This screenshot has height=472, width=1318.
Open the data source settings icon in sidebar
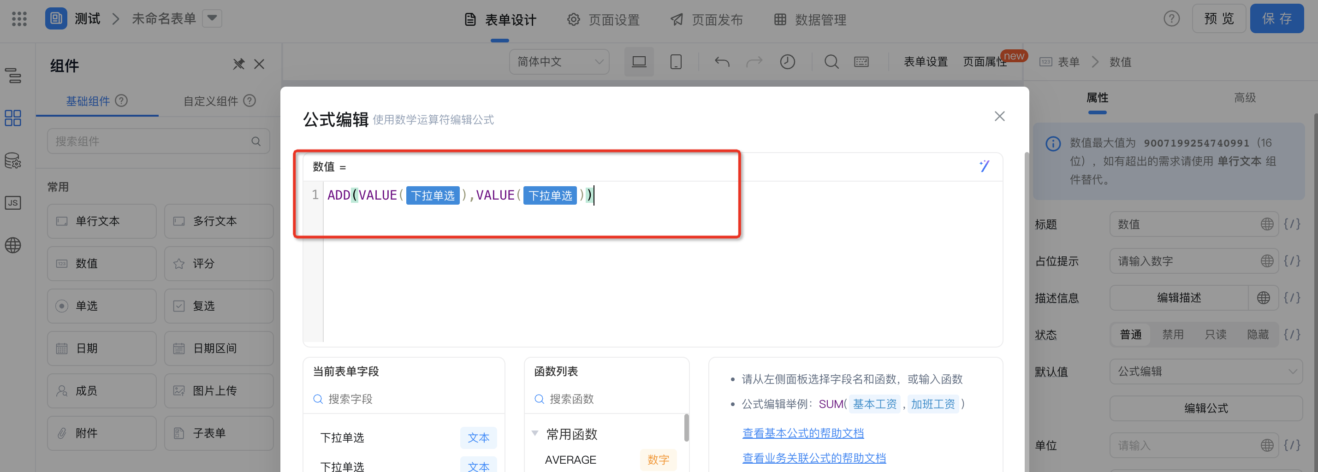point(13,160)
